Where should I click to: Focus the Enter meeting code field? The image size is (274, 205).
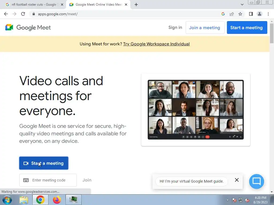click(x=48, y=180)
